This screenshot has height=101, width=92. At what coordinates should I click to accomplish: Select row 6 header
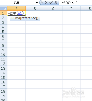pyautogui.click(x=4, y=36)
